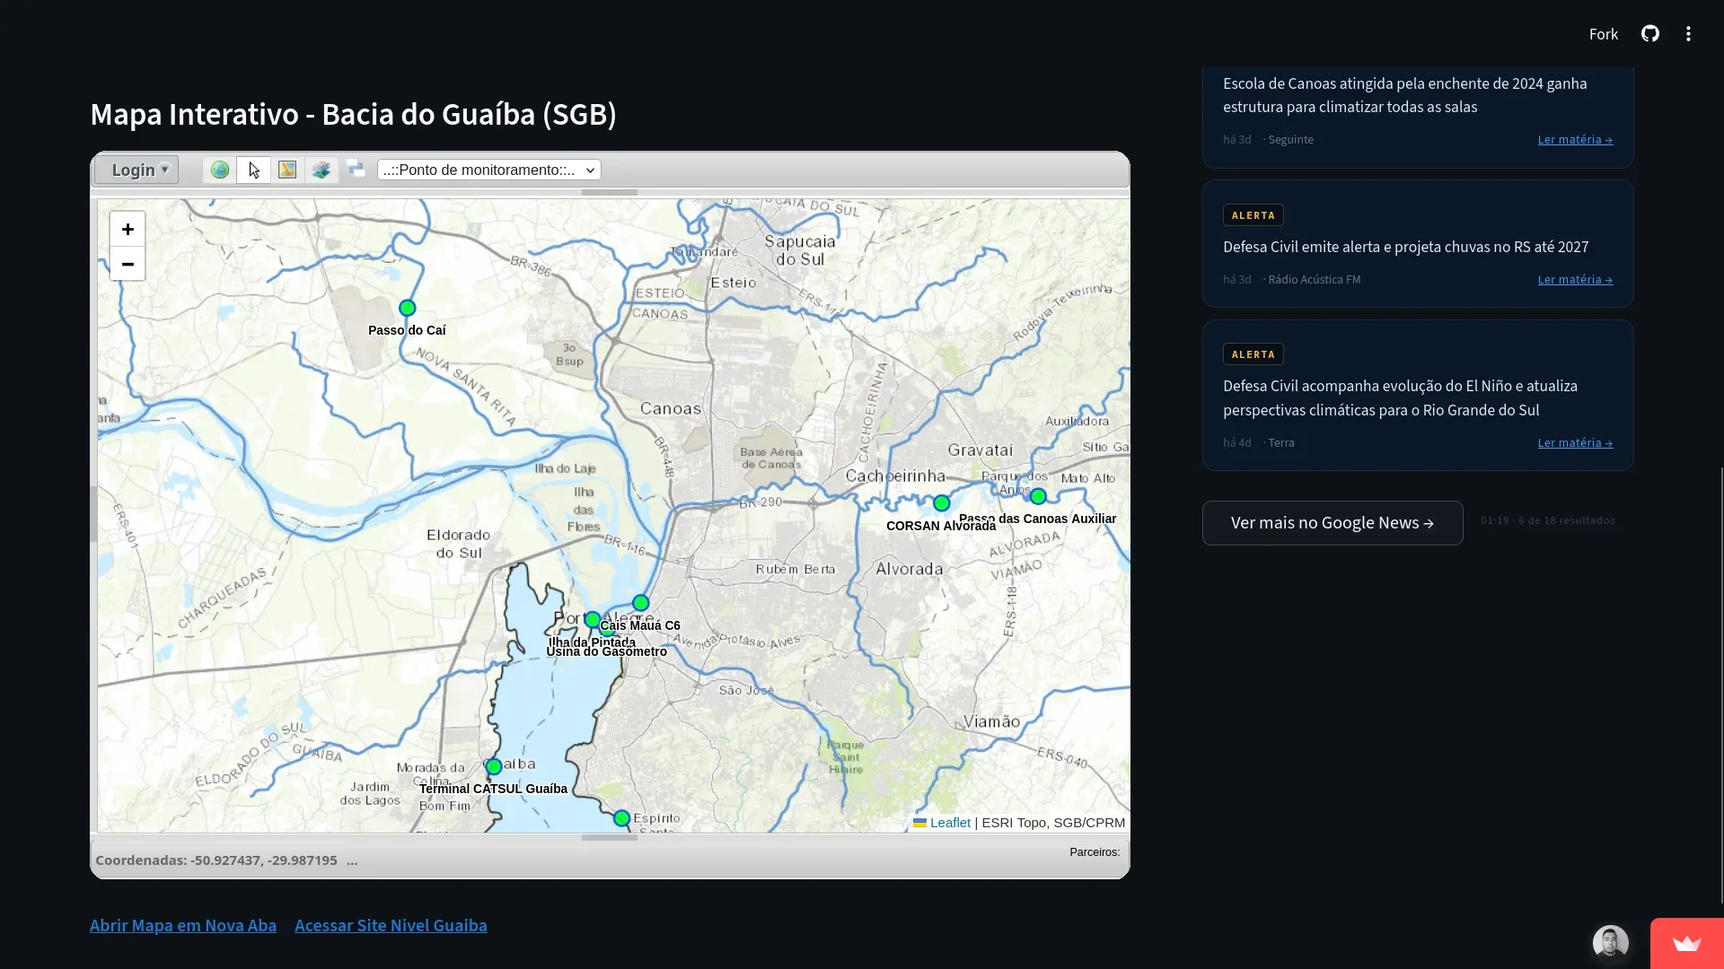Image resolution: width=1724 pixels, height=969 pixels.
Task: Click the globe icon in map toolbar
Action: tap(219, 170)
